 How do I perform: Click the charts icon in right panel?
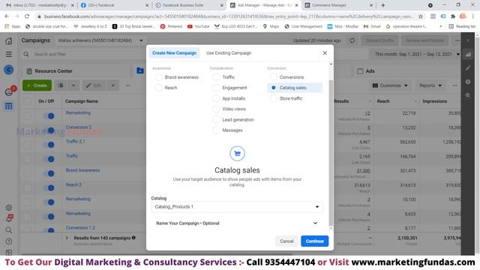click(468, 55)
